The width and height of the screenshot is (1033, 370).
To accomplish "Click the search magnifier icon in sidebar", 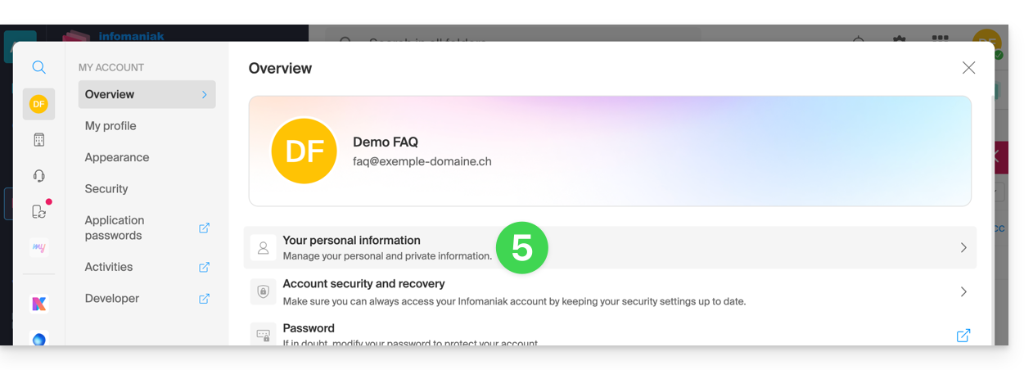I will point(38,67).
